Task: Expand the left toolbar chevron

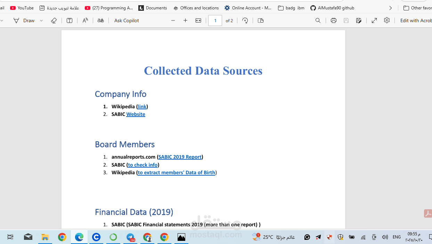Action: click(x=2, y=20)
